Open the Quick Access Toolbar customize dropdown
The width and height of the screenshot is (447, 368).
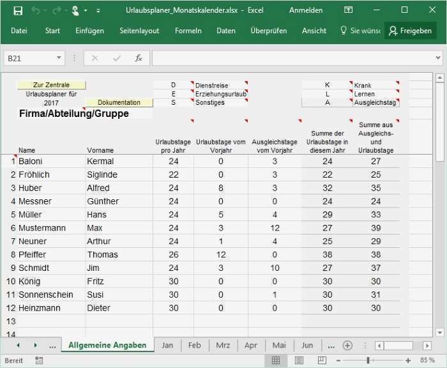98,11
